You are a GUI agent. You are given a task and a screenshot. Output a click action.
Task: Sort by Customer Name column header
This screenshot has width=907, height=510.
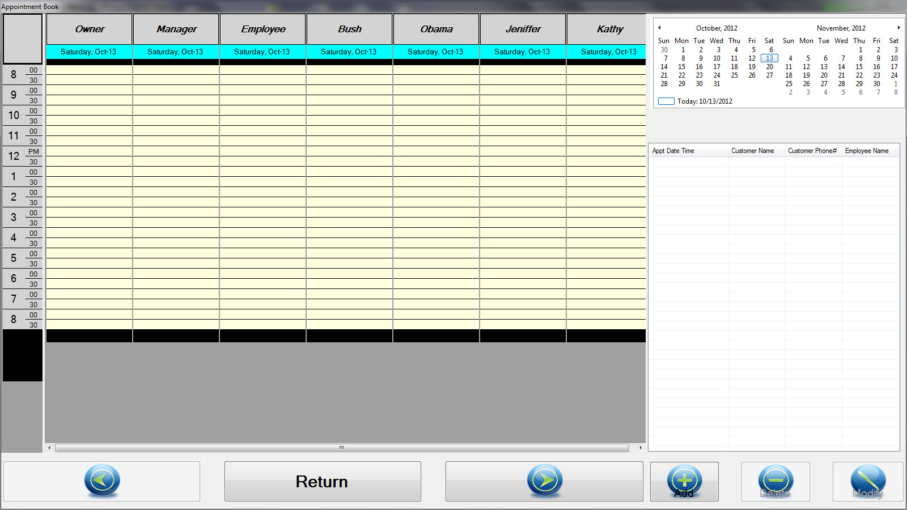coord(752,151)
